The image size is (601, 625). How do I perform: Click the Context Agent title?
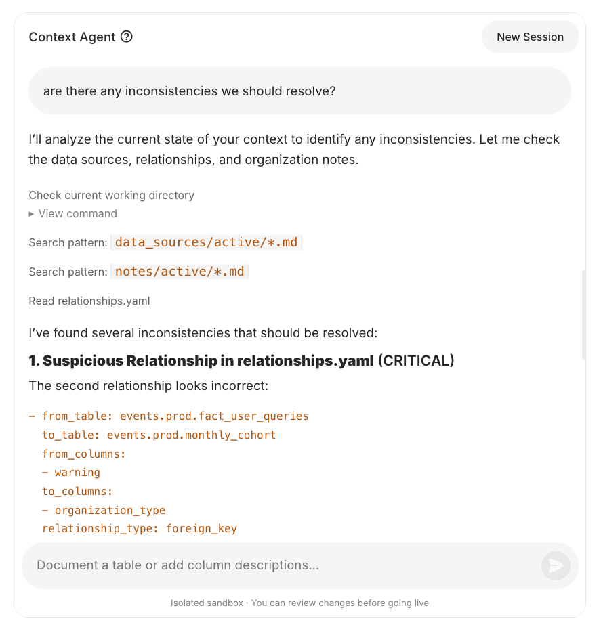point(72,37)
